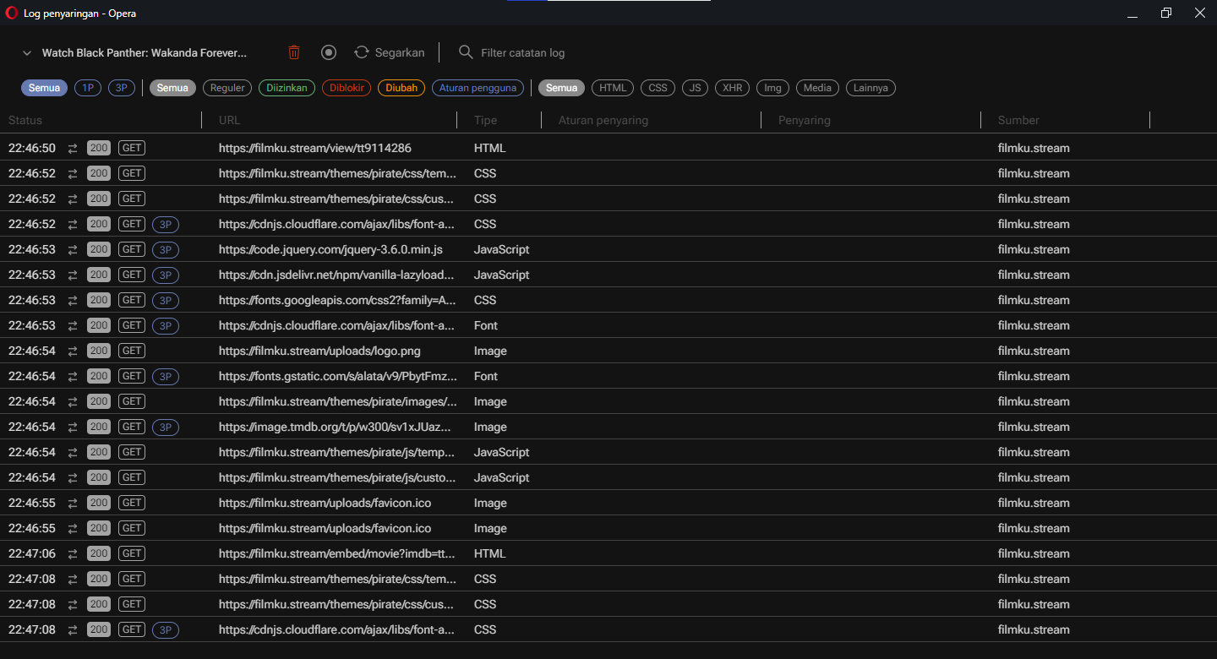Click the 3P badge on the image.tmdb.org row

[165, 427]
